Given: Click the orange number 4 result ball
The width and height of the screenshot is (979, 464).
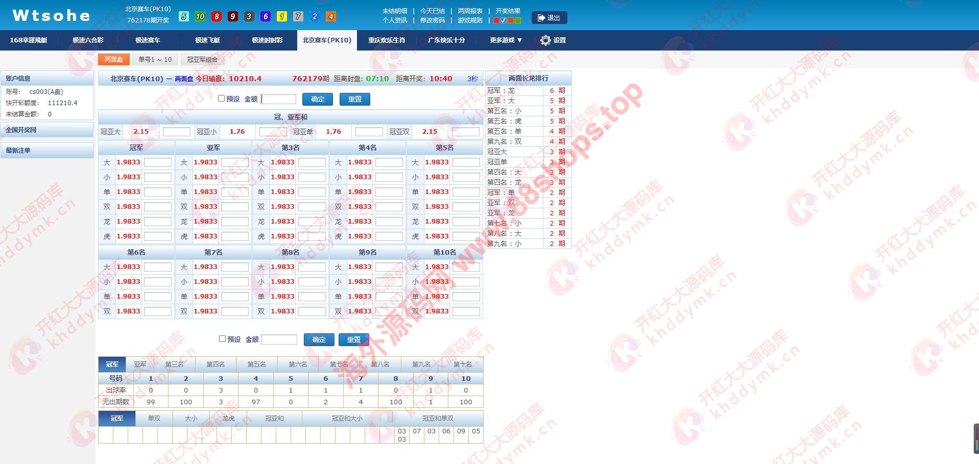Looking at the screenshot, I should pyautogui.click(x=331, y=16).
